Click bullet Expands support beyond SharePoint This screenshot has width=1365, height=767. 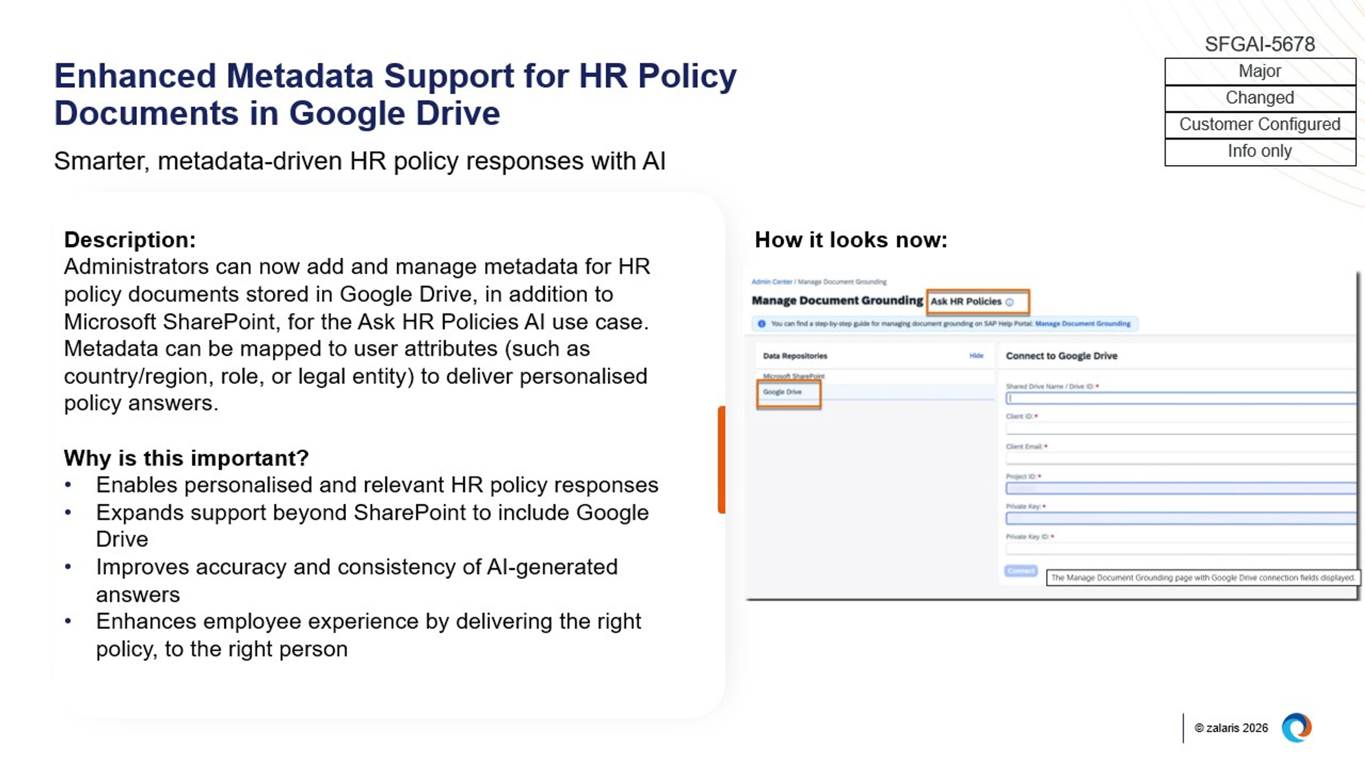[372, 526]
